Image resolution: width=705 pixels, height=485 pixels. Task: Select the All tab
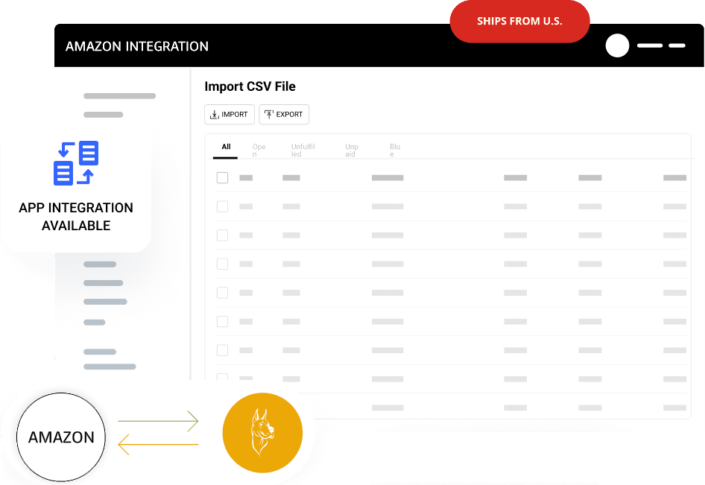coord(226,147)
